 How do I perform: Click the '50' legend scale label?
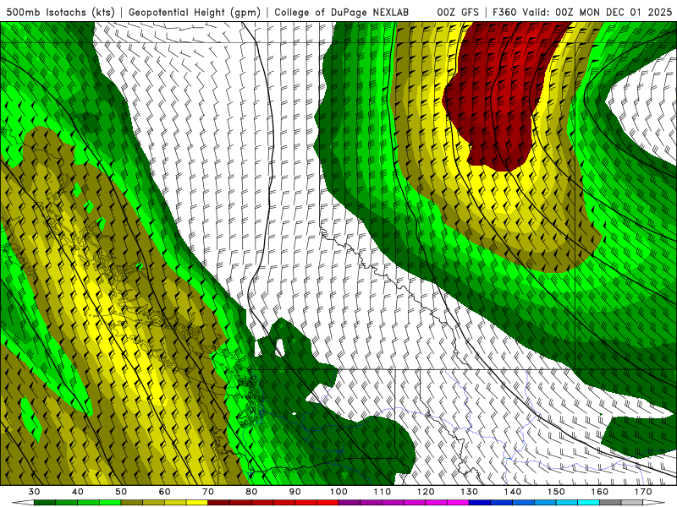121,492
